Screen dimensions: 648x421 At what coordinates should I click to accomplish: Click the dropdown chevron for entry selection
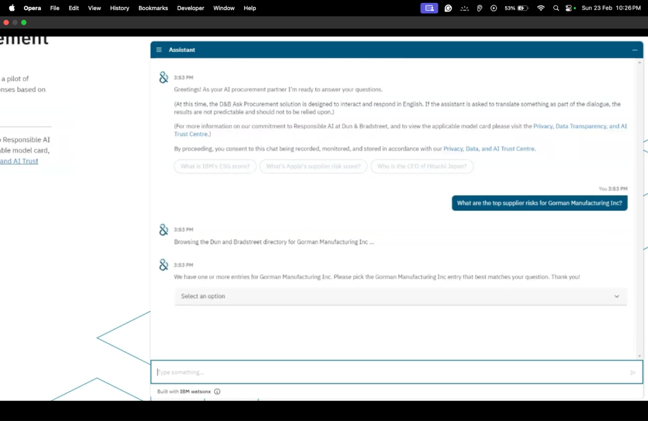click(617, 297)
